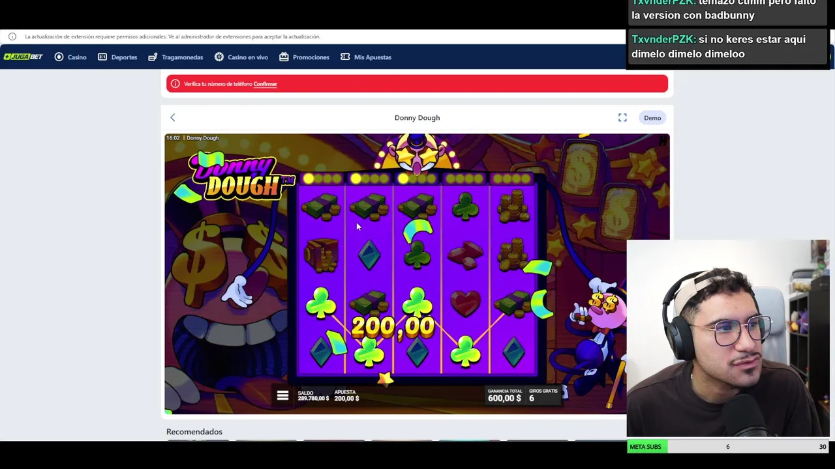Click the JugaBet logo
The width and height of the screenshot is (835, 469).
pos(23,57)
